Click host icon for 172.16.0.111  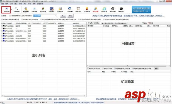4,26
